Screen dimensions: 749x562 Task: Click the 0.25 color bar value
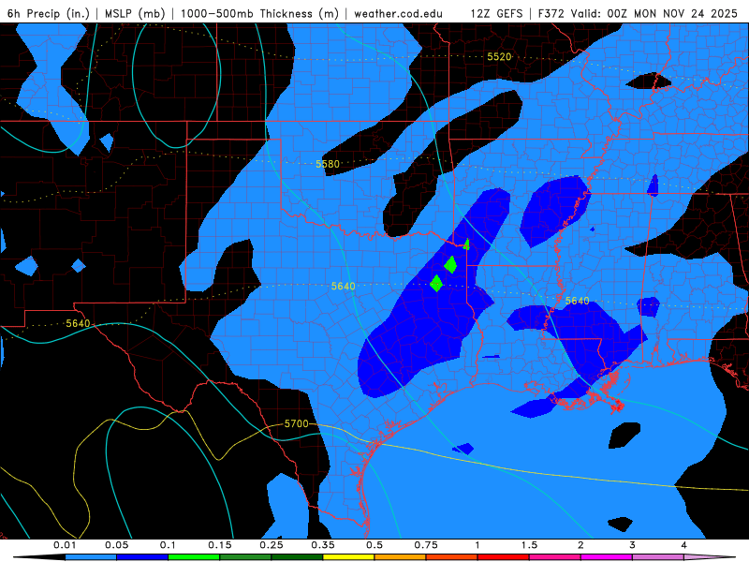(x=272, y=545)
